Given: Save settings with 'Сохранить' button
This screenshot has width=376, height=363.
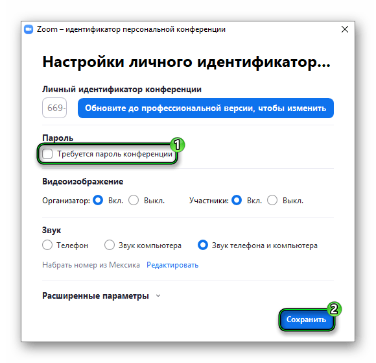Looking at the screenshot, I should 307,319.
